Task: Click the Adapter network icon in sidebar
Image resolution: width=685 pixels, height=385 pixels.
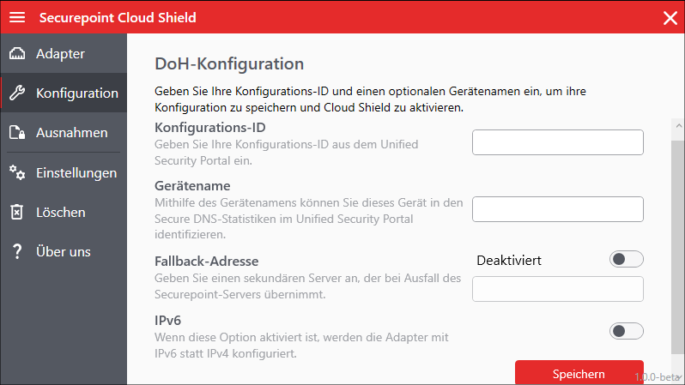Action: [17, 54]
